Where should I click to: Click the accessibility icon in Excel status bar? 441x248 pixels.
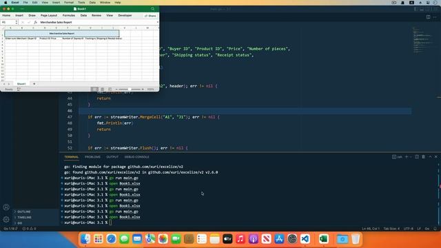(x=19, y=89)
